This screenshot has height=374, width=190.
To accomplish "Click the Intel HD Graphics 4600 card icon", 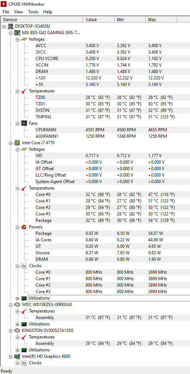I will 17,356.
